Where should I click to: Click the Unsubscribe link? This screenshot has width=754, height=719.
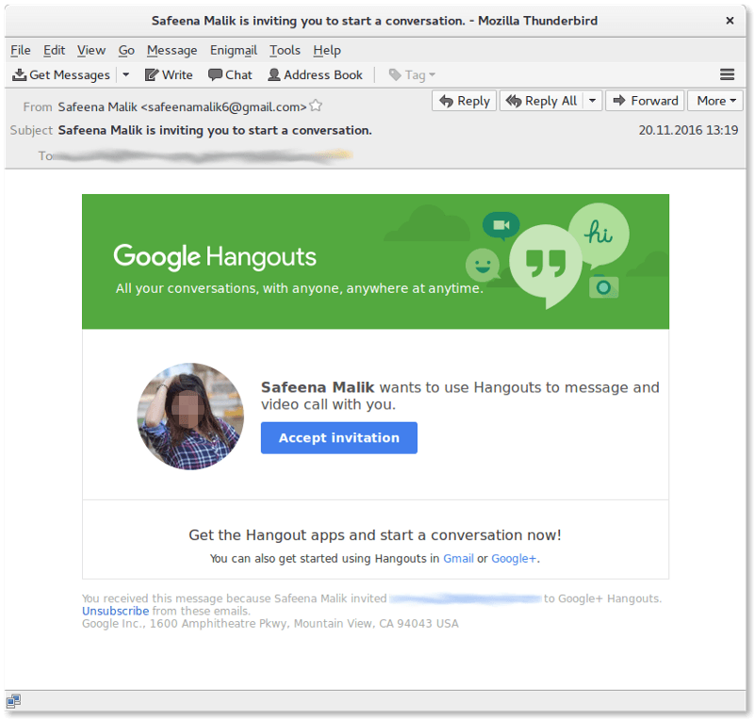pyautogui.click(x=115, y=611)
